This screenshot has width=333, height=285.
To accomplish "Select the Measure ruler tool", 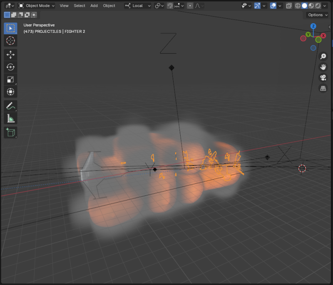I will 10,118.
